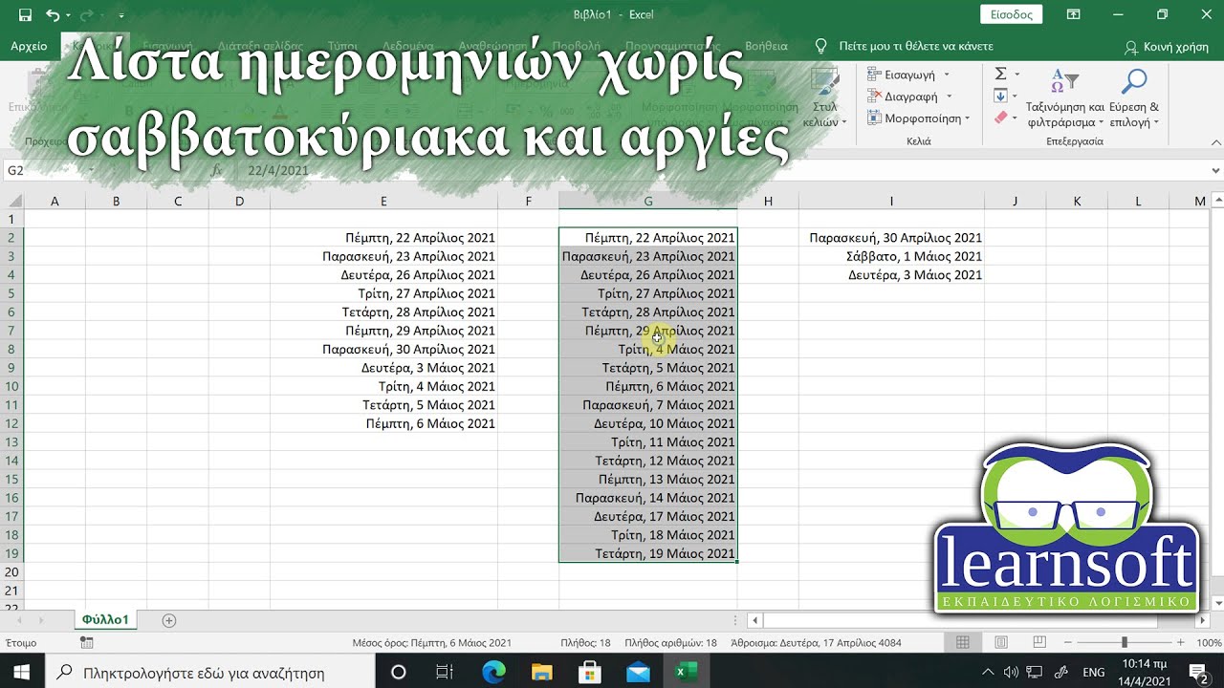Expand the Εισαγωγή dropdown arrow
1224x688 pixels.
[x=947, y=75]
